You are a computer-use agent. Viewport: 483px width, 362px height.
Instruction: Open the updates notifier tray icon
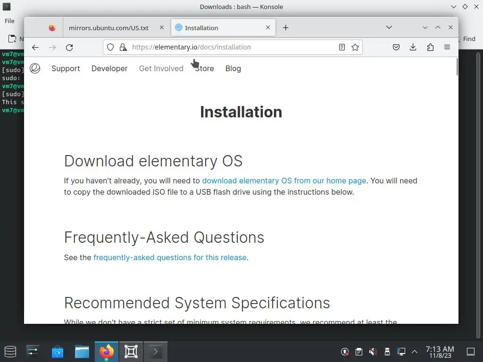coord(345,352)
